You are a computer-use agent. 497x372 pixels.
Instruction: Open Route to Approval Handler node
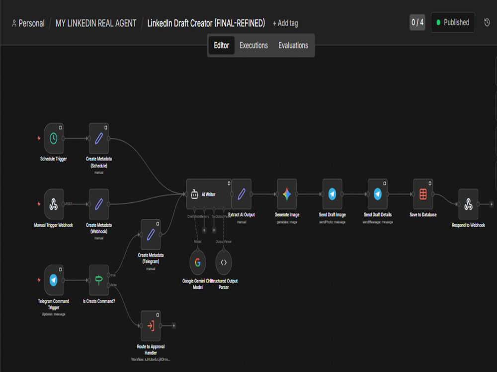pos(151,325)
